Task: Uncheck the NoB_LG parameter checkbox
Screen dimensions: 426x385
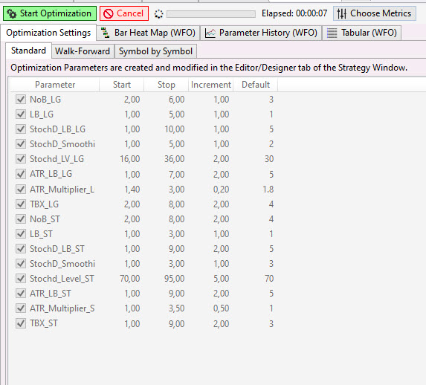Action: tap(21, 100)
